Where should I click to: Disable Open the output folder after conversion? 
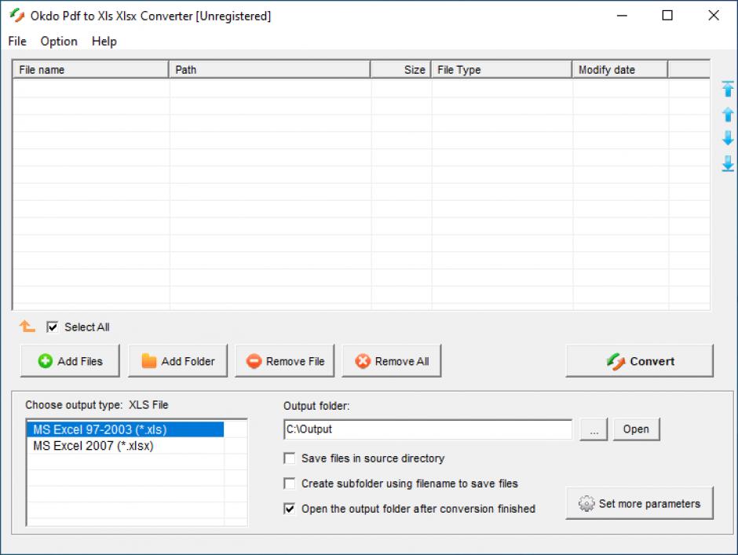pos(290,509)
